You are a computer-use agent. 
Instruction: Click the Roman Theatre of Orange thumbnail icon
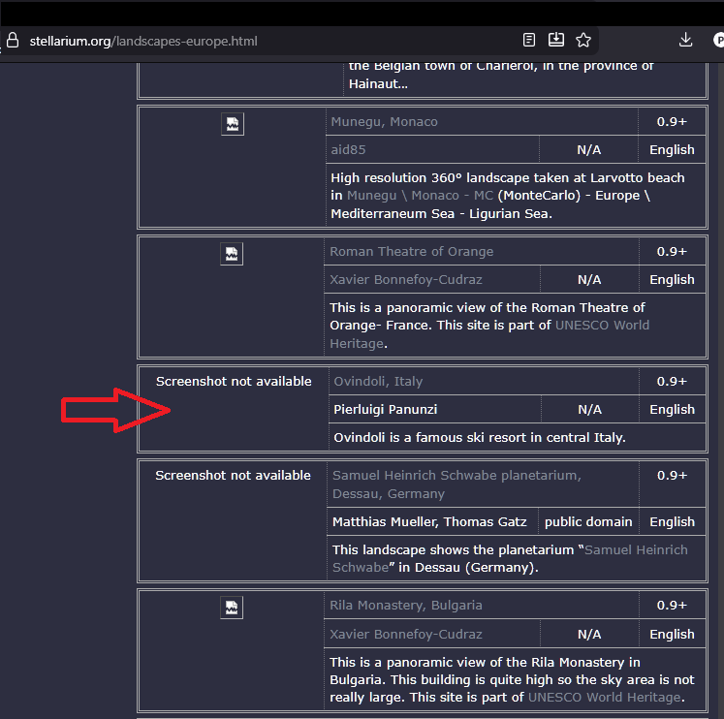[232, 254]
